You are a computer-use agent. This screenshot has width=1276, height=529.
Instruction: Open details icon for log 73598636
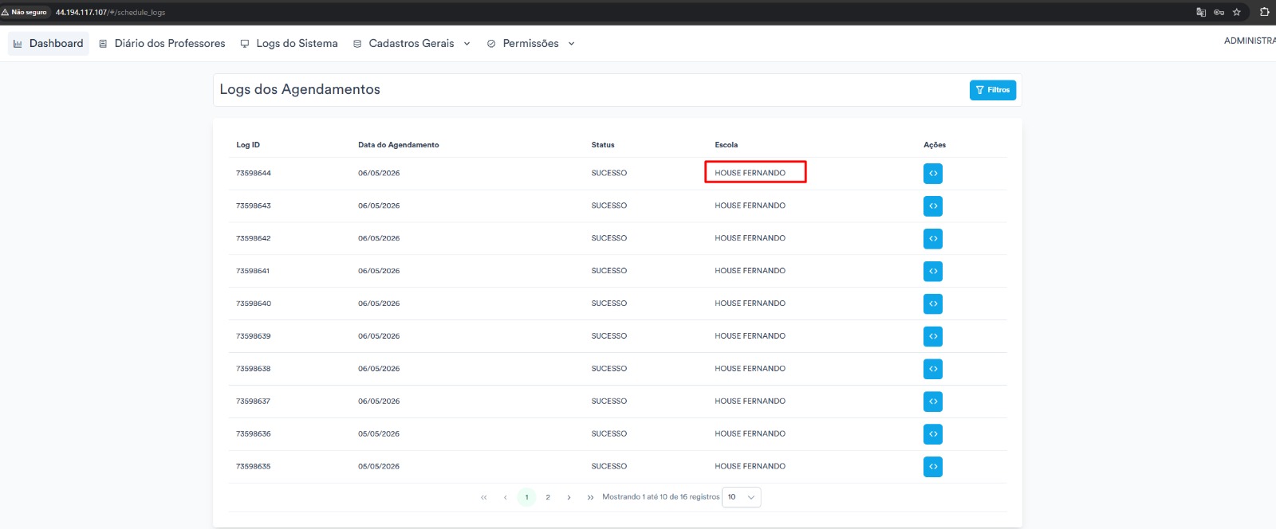point(933,434)
